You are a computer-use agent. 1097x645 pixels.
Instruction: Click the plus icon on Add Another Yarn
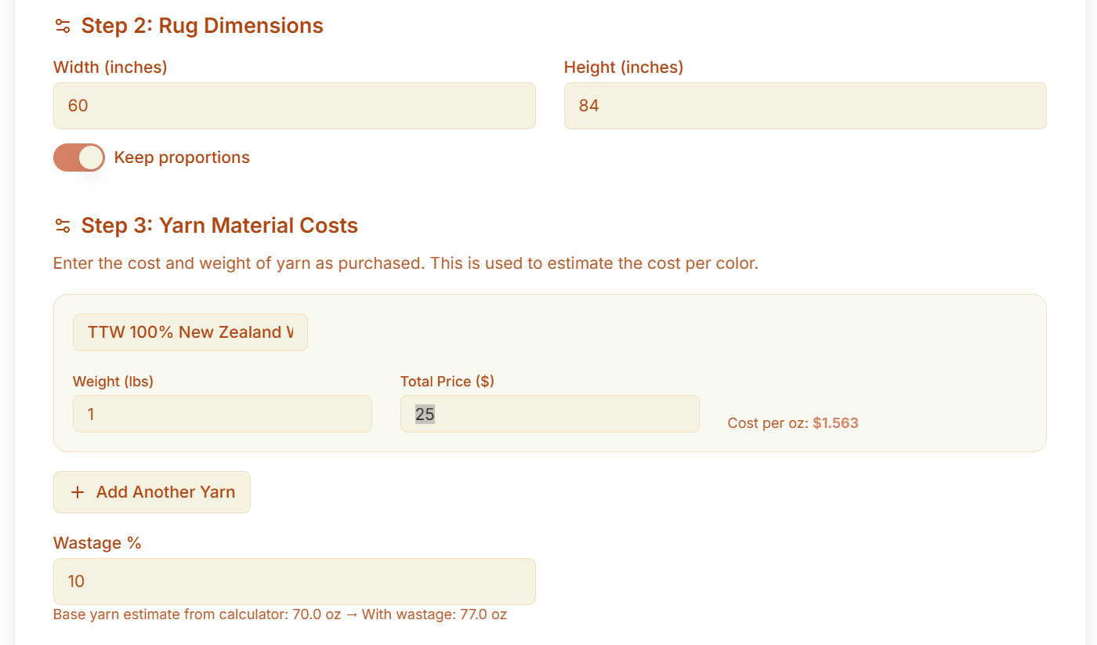pos(77,491)
